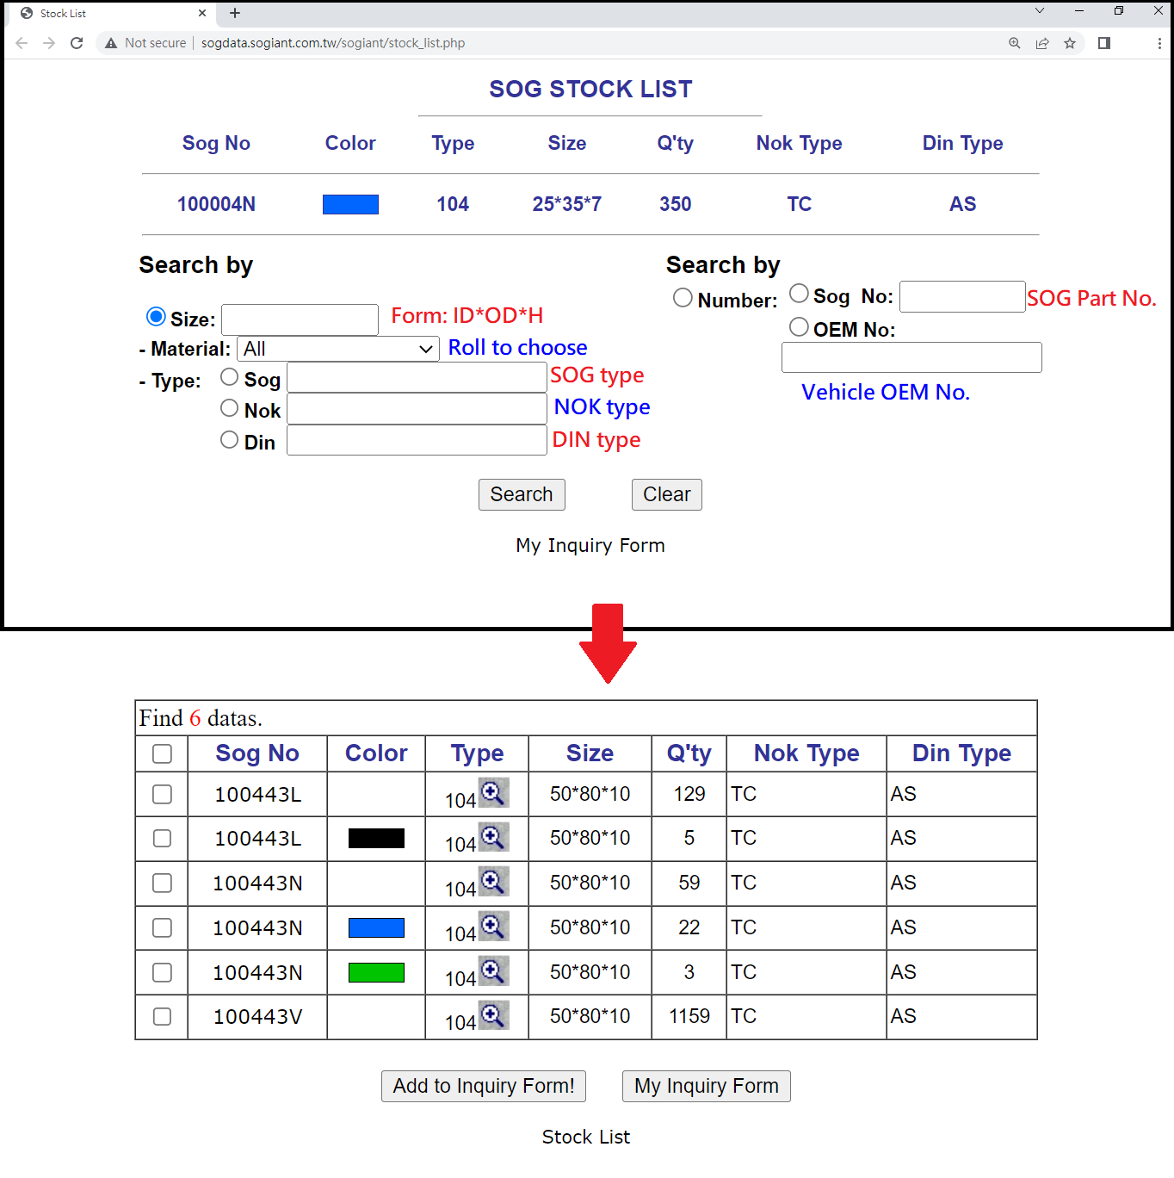The width and height of the screenshot is (1174, 1178).
Task: Magnify type 104 for 100443N qty 3
Action: [493, 970]
